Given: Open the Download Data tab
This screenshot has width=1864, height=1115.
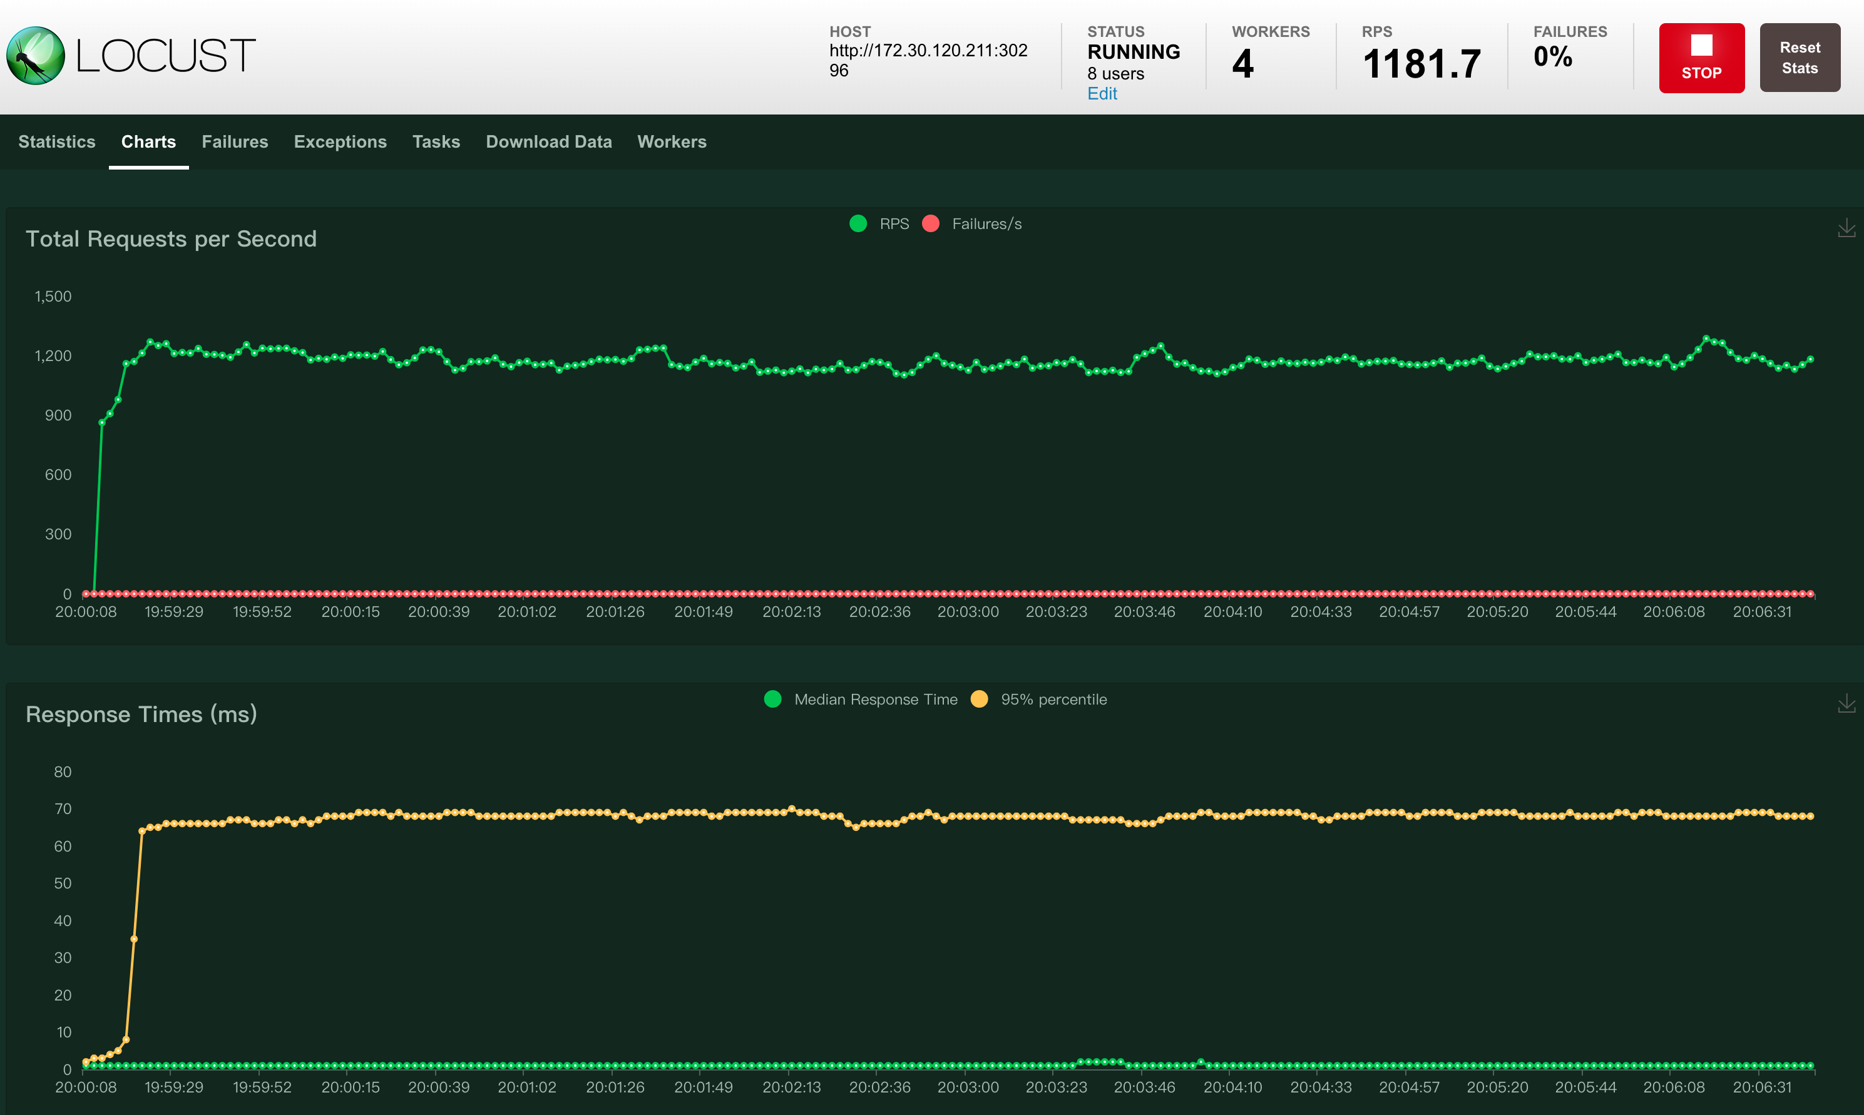Looking at the screenshot, I should [x=549, y=142].
